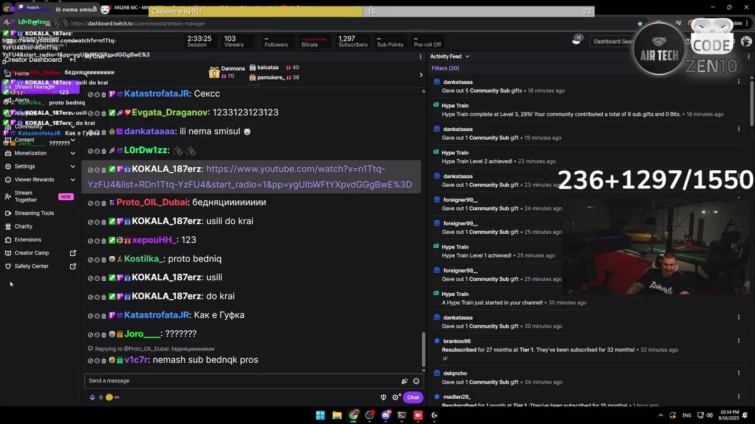This screenshot has height=424, width=755.
Task: Select Stream Manager in the sidebar
Action: (x=40, y=87)
